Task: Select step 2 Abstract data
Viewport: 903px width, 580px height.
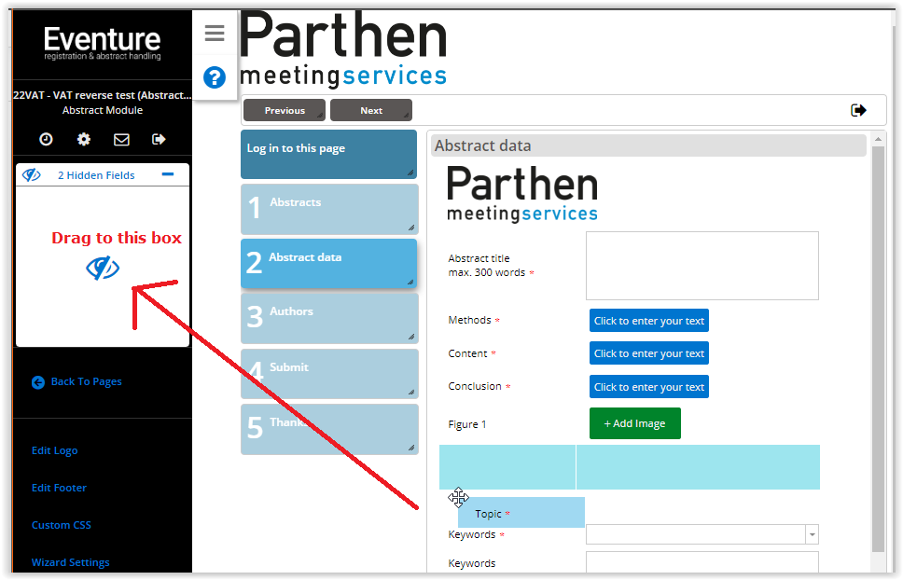Action: click(329, 264)
